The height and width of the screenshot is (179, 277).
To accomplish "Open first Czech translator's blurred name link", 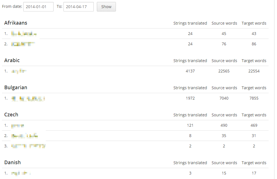I will 17,126.
